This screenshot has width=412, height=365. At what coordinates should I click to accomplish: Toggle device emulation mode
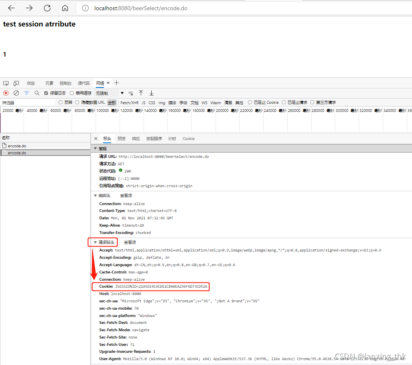coord(16,83)
